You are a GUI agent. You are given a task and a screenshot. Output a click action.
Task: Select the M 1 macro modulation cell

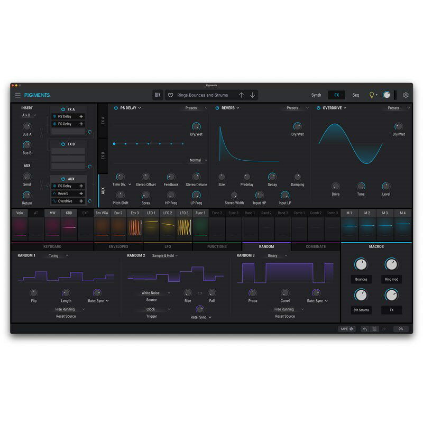point(350,225)
